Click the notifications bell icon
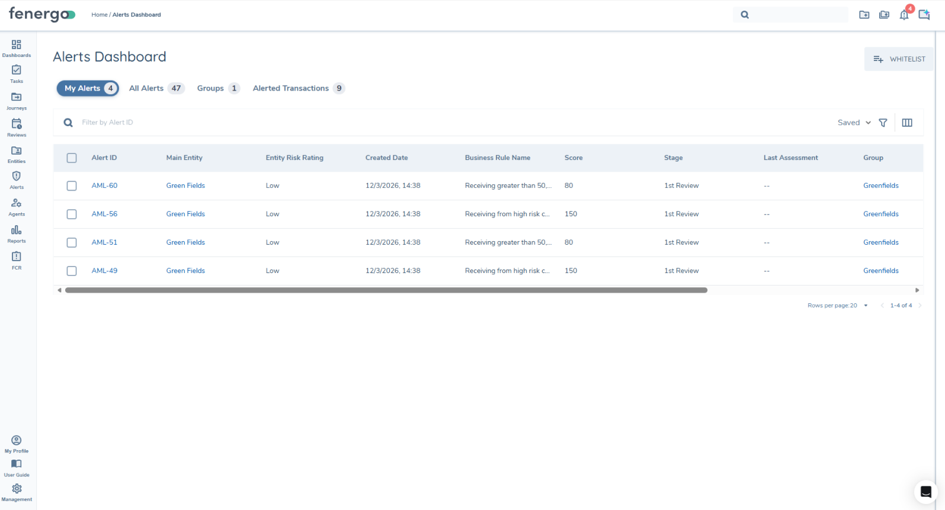 [904, 15]
